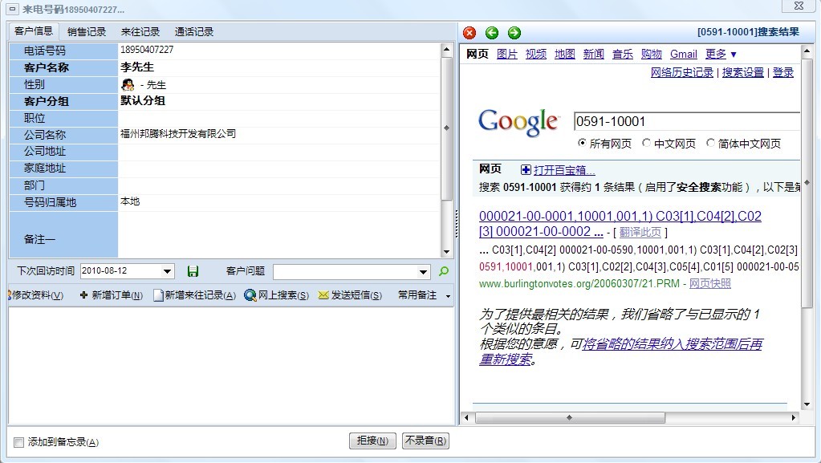Open 打开百宝箱 link
Screen dimensions: 821x463
pyautogui.click(x=564, y=170)
